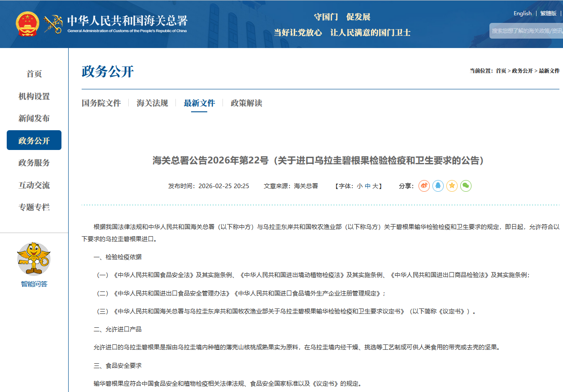Click the customs key emblem logo
Viewport: 563px width, 392px height.
click(53, 24)
